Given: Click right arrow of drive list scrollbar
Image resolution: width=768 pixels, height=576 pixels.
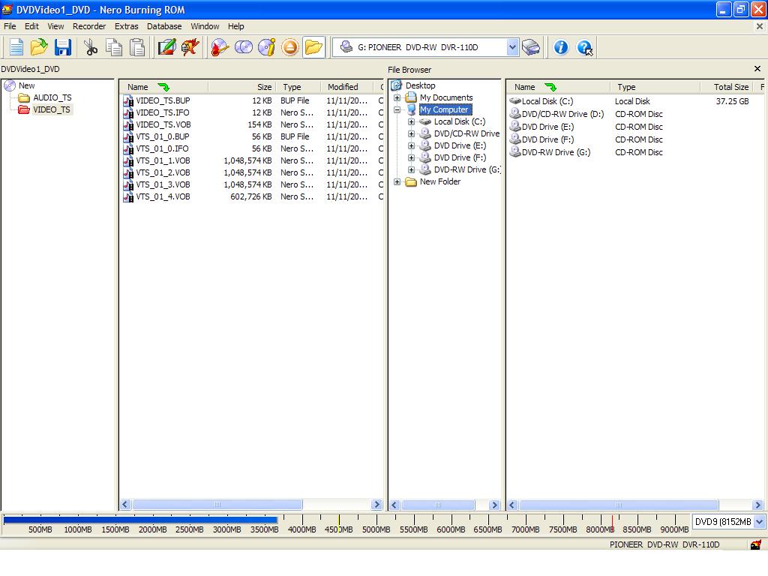Looking at the screenshot, I should coord(757,505).
